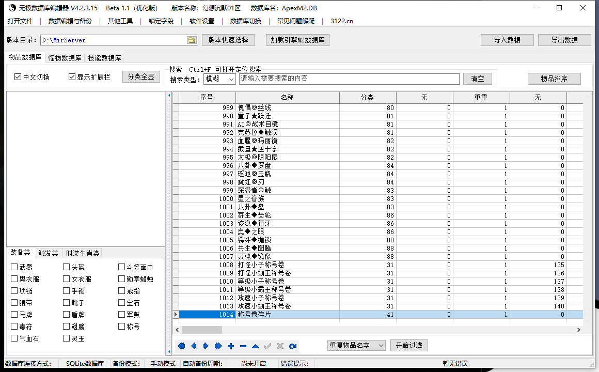Enable the 宝石 checkbox
599x372 pixels.
(121, 302)
